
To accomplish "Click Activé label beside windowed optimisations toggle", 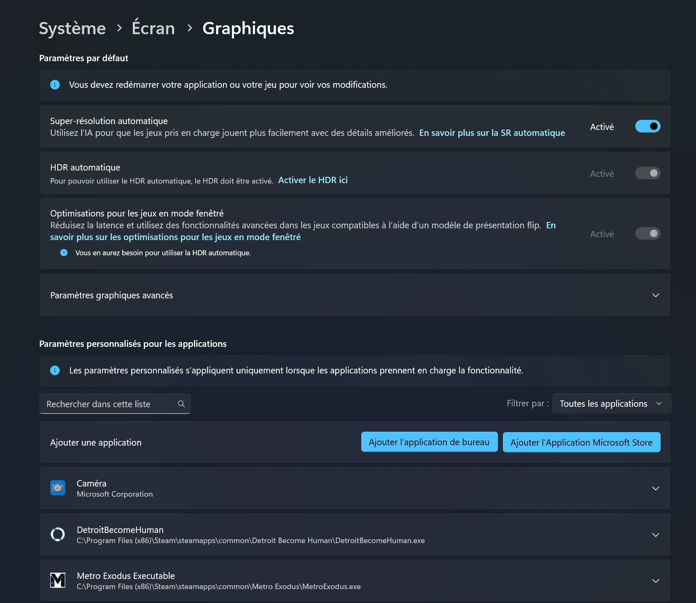I will [x=602, y=234].
